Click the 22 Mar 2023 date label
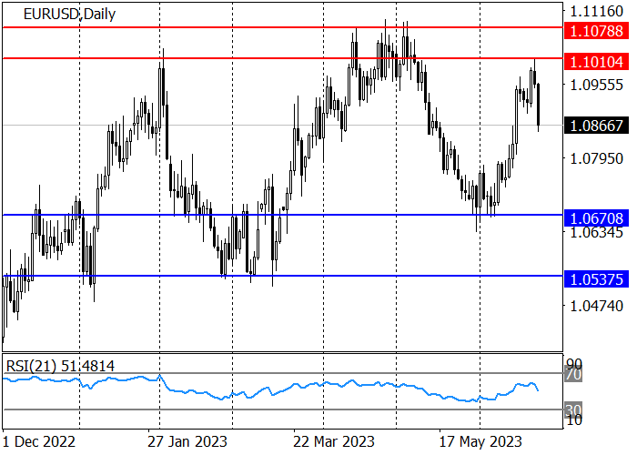 click(334, 441)
